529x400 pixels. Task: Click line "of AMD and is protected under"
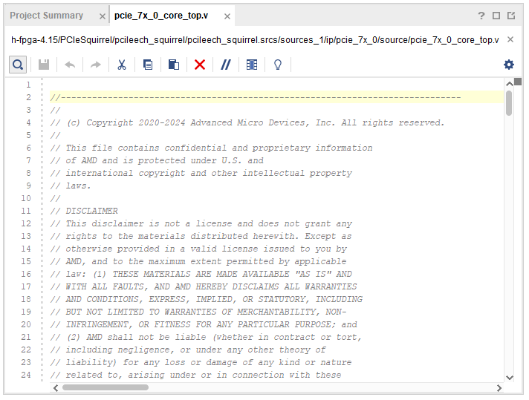(157, 160)
